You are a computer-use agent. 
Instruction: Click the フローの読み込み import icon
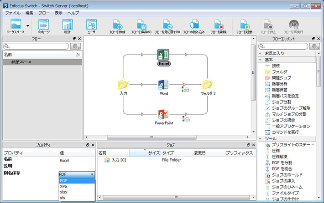tap(194, 26)
